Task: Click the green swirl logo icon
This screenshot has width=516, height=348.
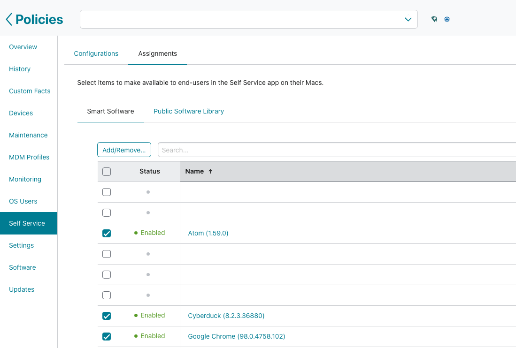Action: pyautogui.click(x=434, y=19)
